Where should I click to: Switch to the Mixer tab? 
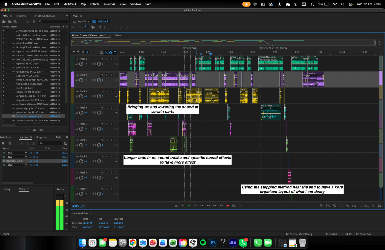[x=118, y=35]
